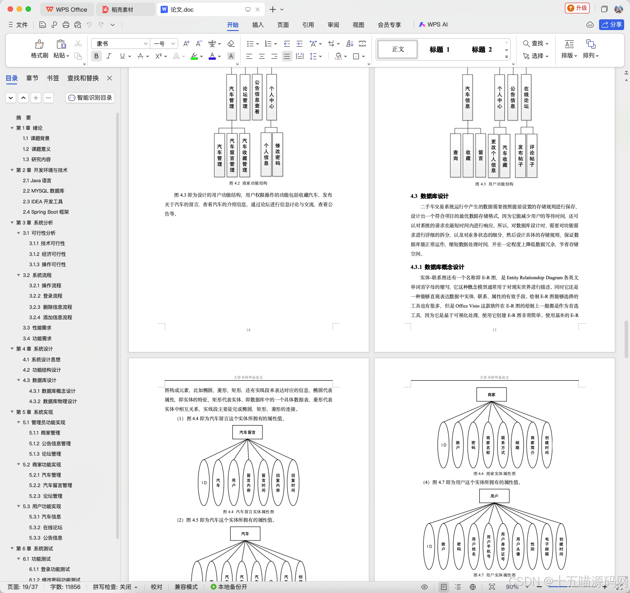Click the increase font size icon
This screenshot has width=630, height=593.
(x=186, y=44)
